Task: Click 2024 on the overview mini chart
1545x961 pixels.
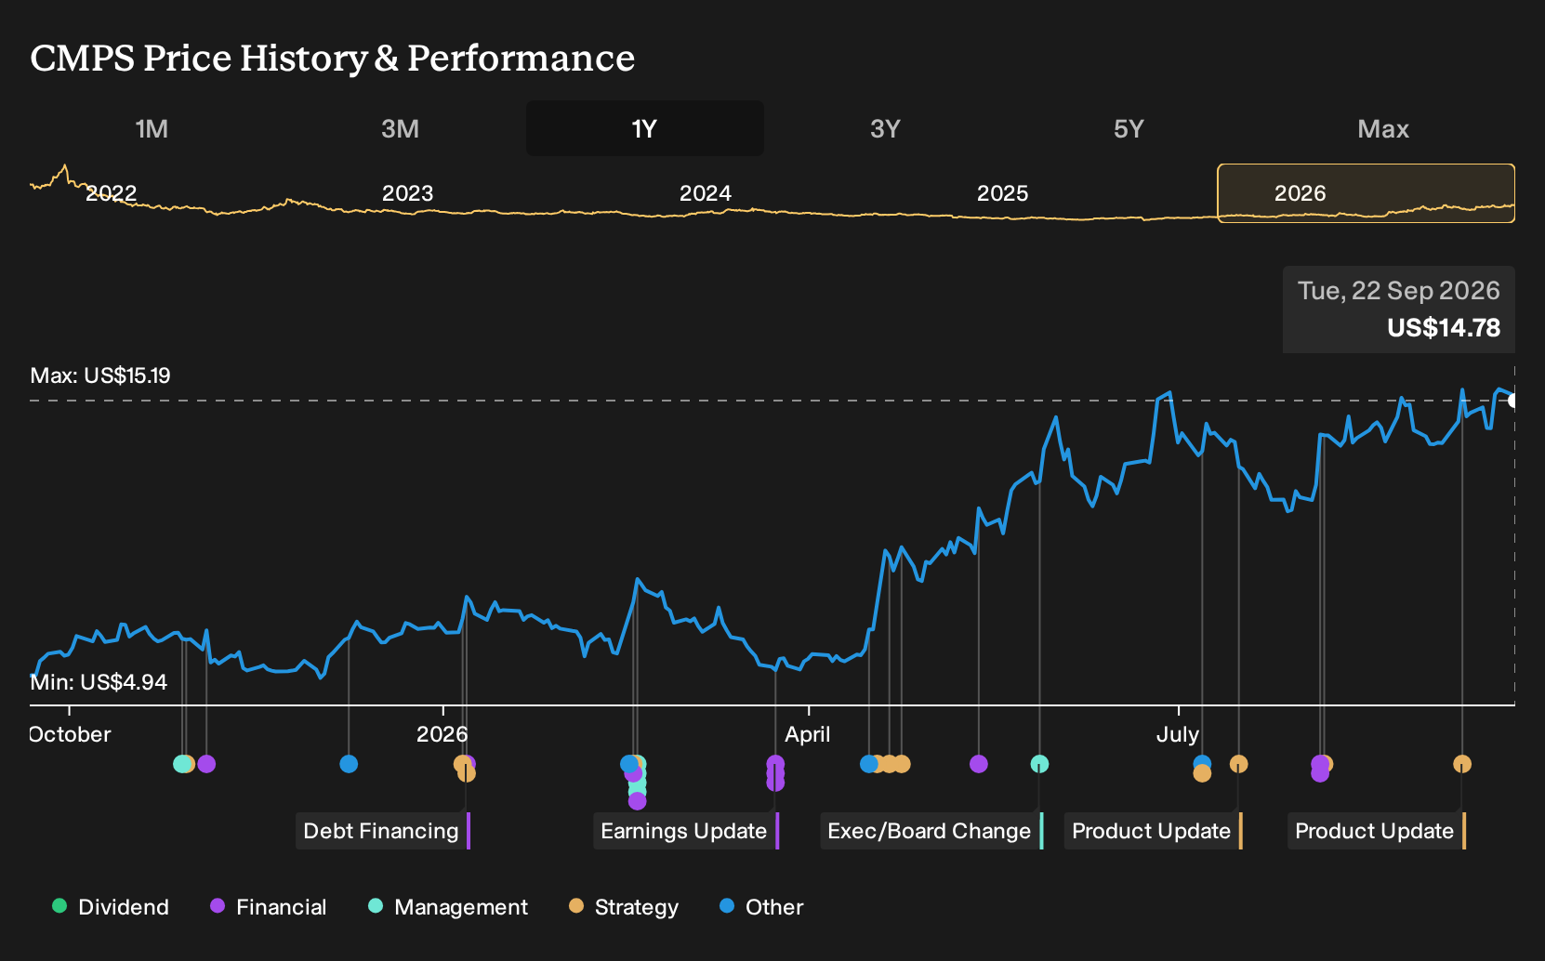Action: [x=706, y=193]
